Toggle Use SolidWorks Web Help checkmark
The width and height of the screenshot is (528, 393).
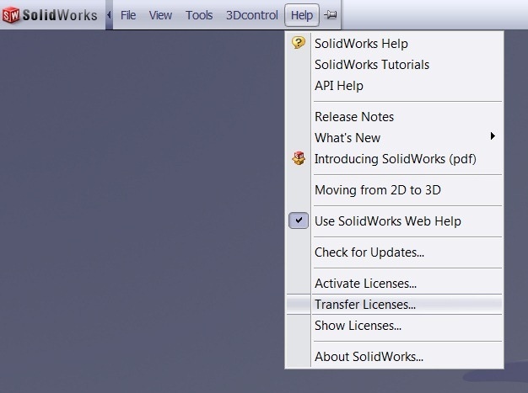tap(299, 220)
